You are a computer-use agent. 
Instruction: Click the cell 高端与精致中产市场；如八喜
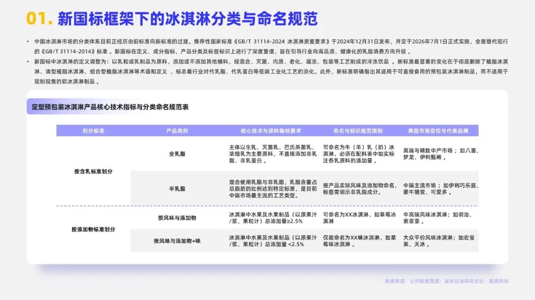(441, 154)
